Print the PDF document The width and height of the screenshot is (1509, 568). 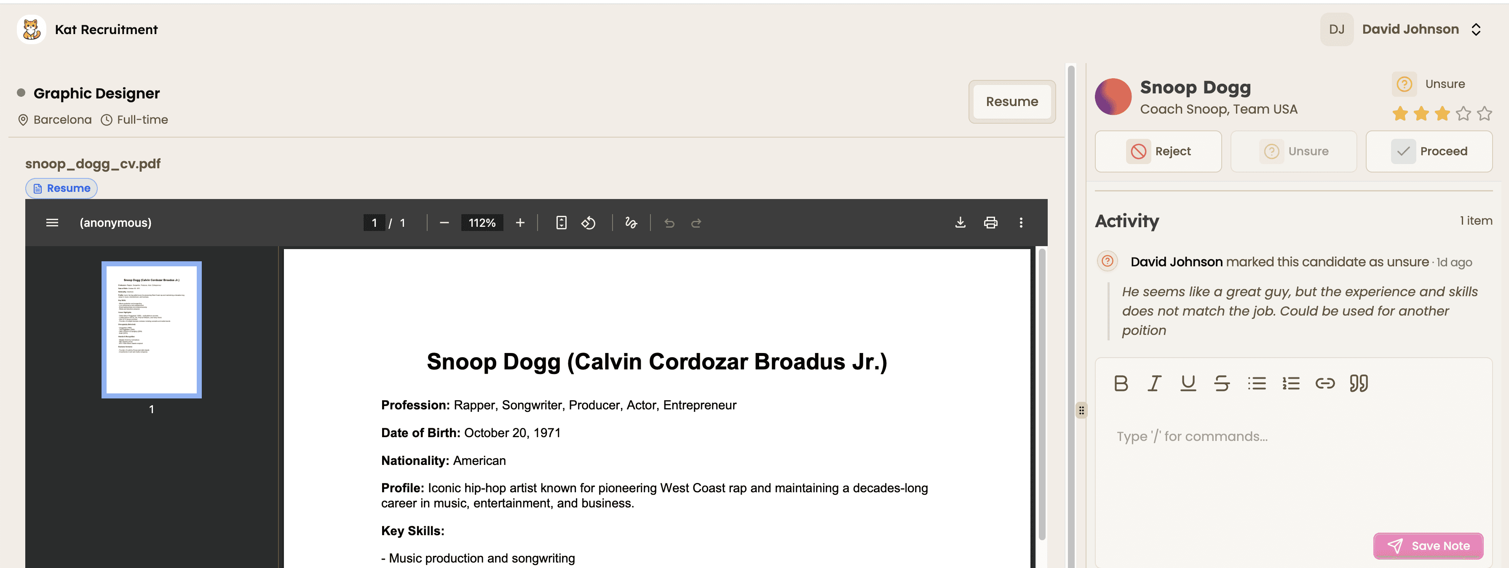coord(990,223)
